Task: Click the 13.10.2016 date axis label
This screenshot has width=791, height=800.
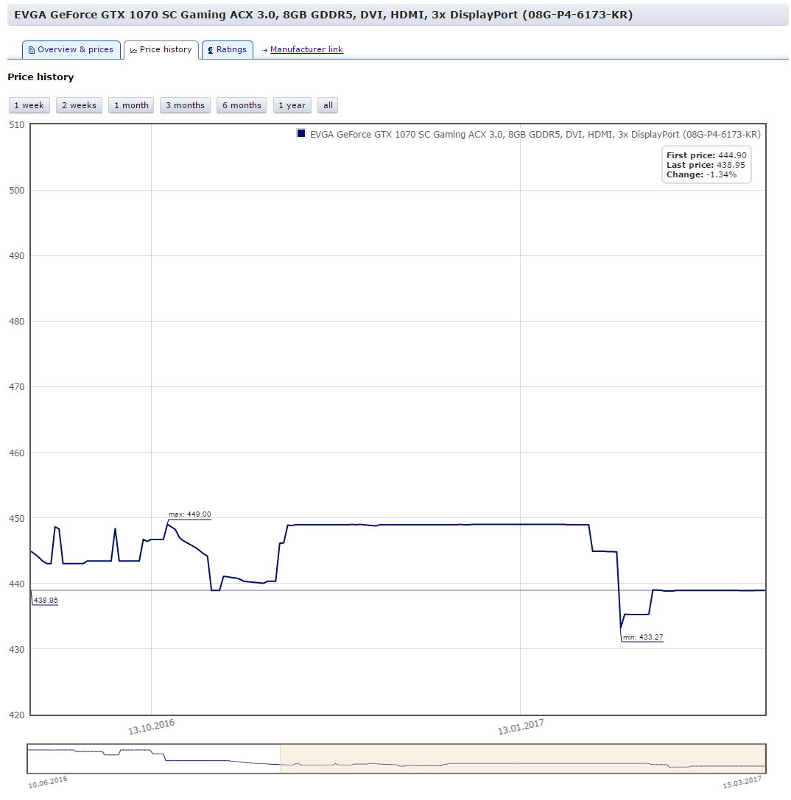Action: [x=151, y=726]
